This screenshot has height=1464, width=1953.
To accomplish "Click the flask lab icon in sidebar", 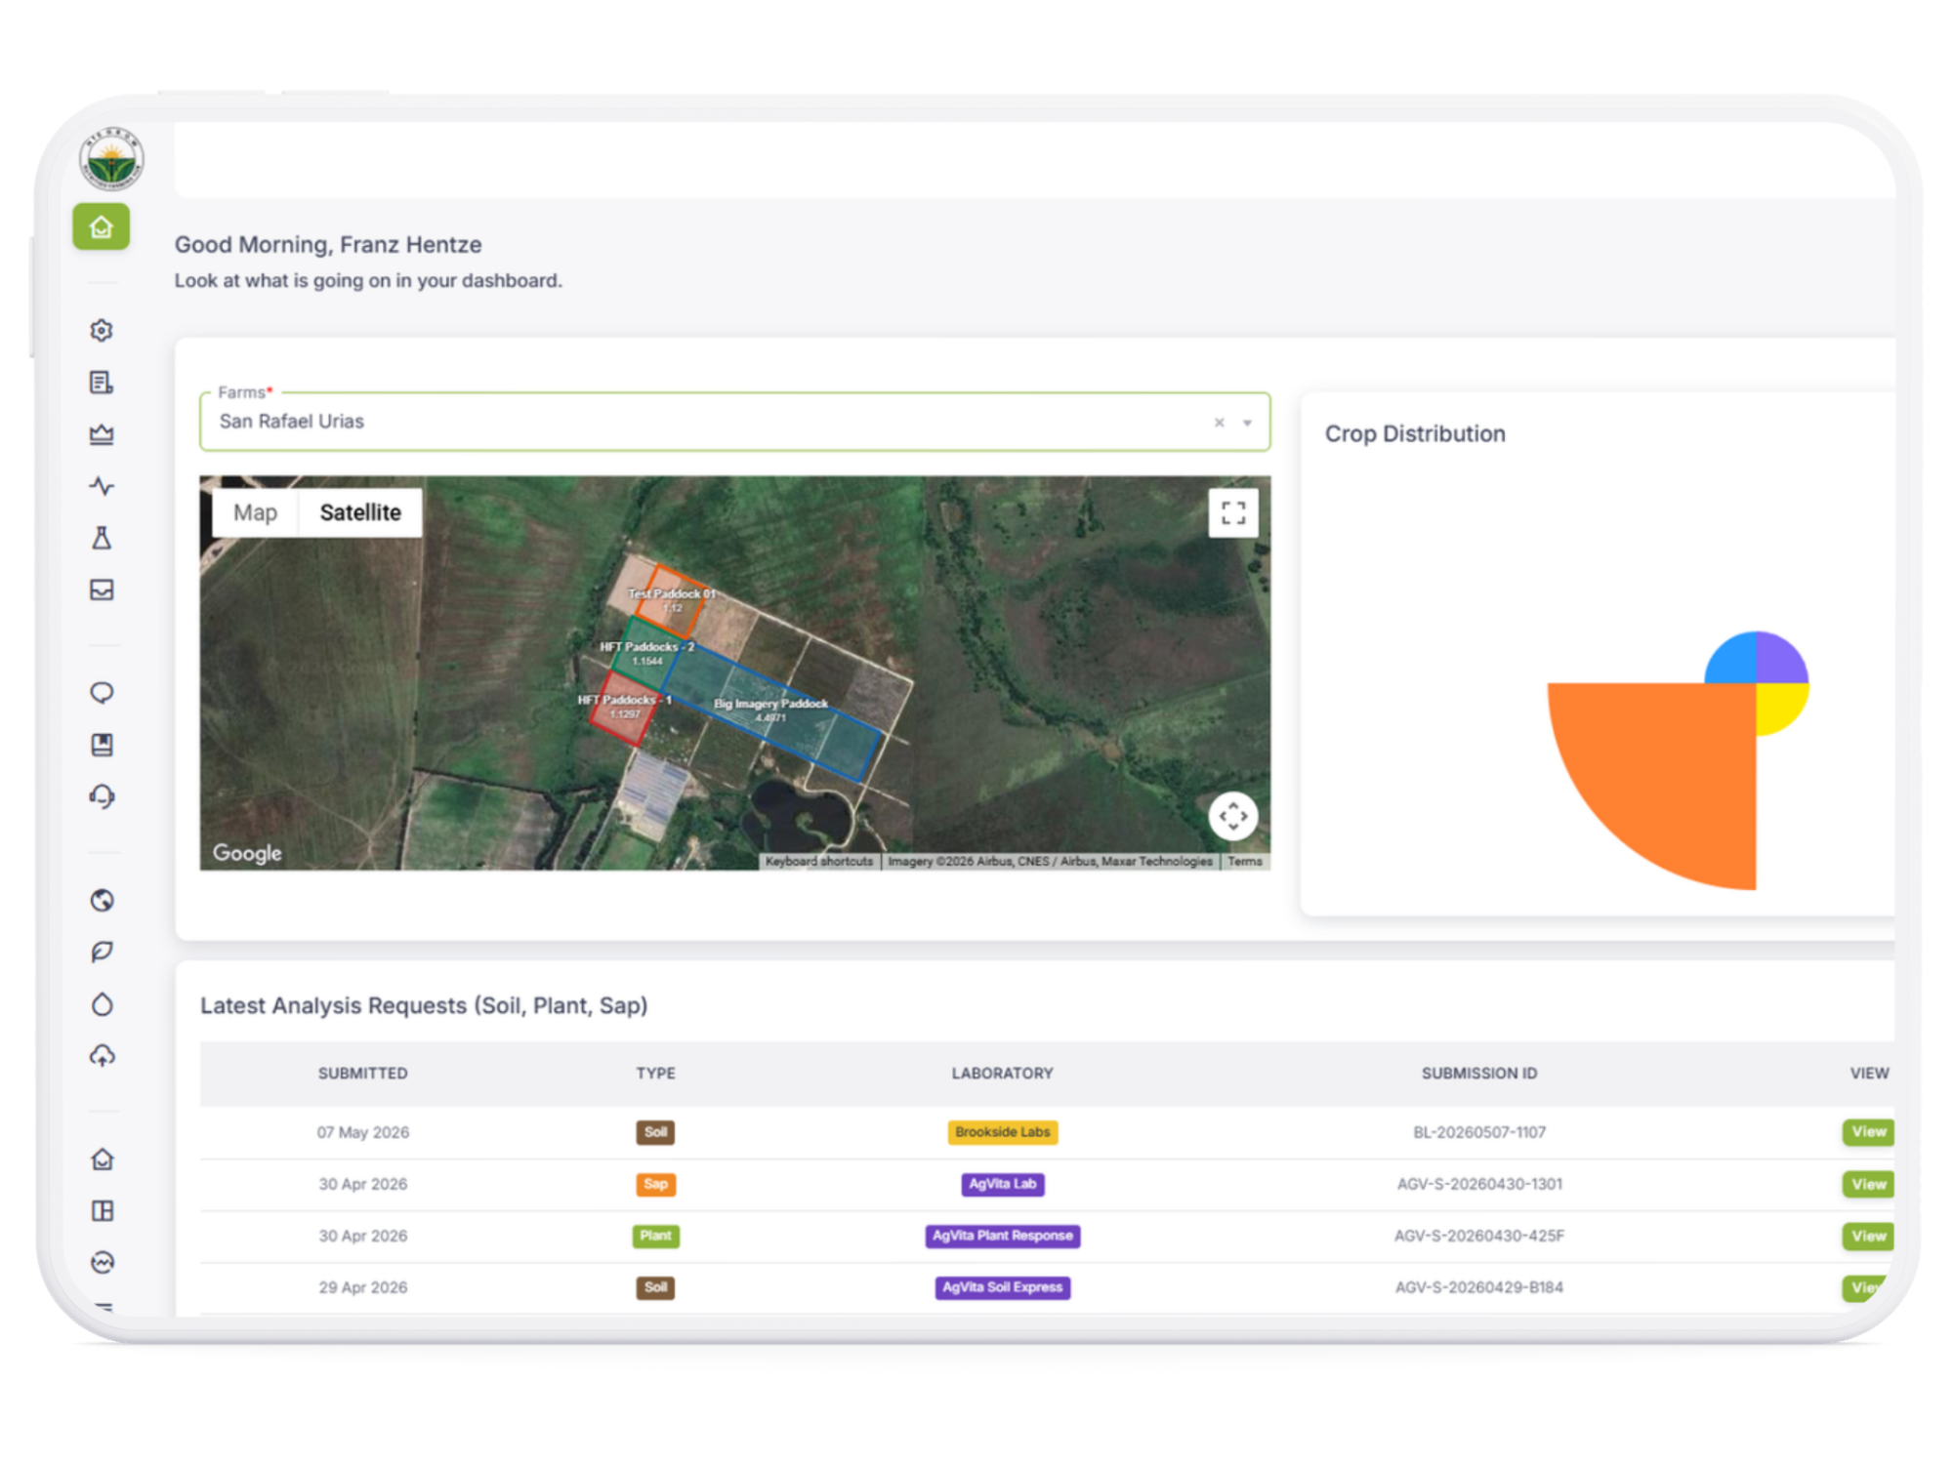I will 102,538.
